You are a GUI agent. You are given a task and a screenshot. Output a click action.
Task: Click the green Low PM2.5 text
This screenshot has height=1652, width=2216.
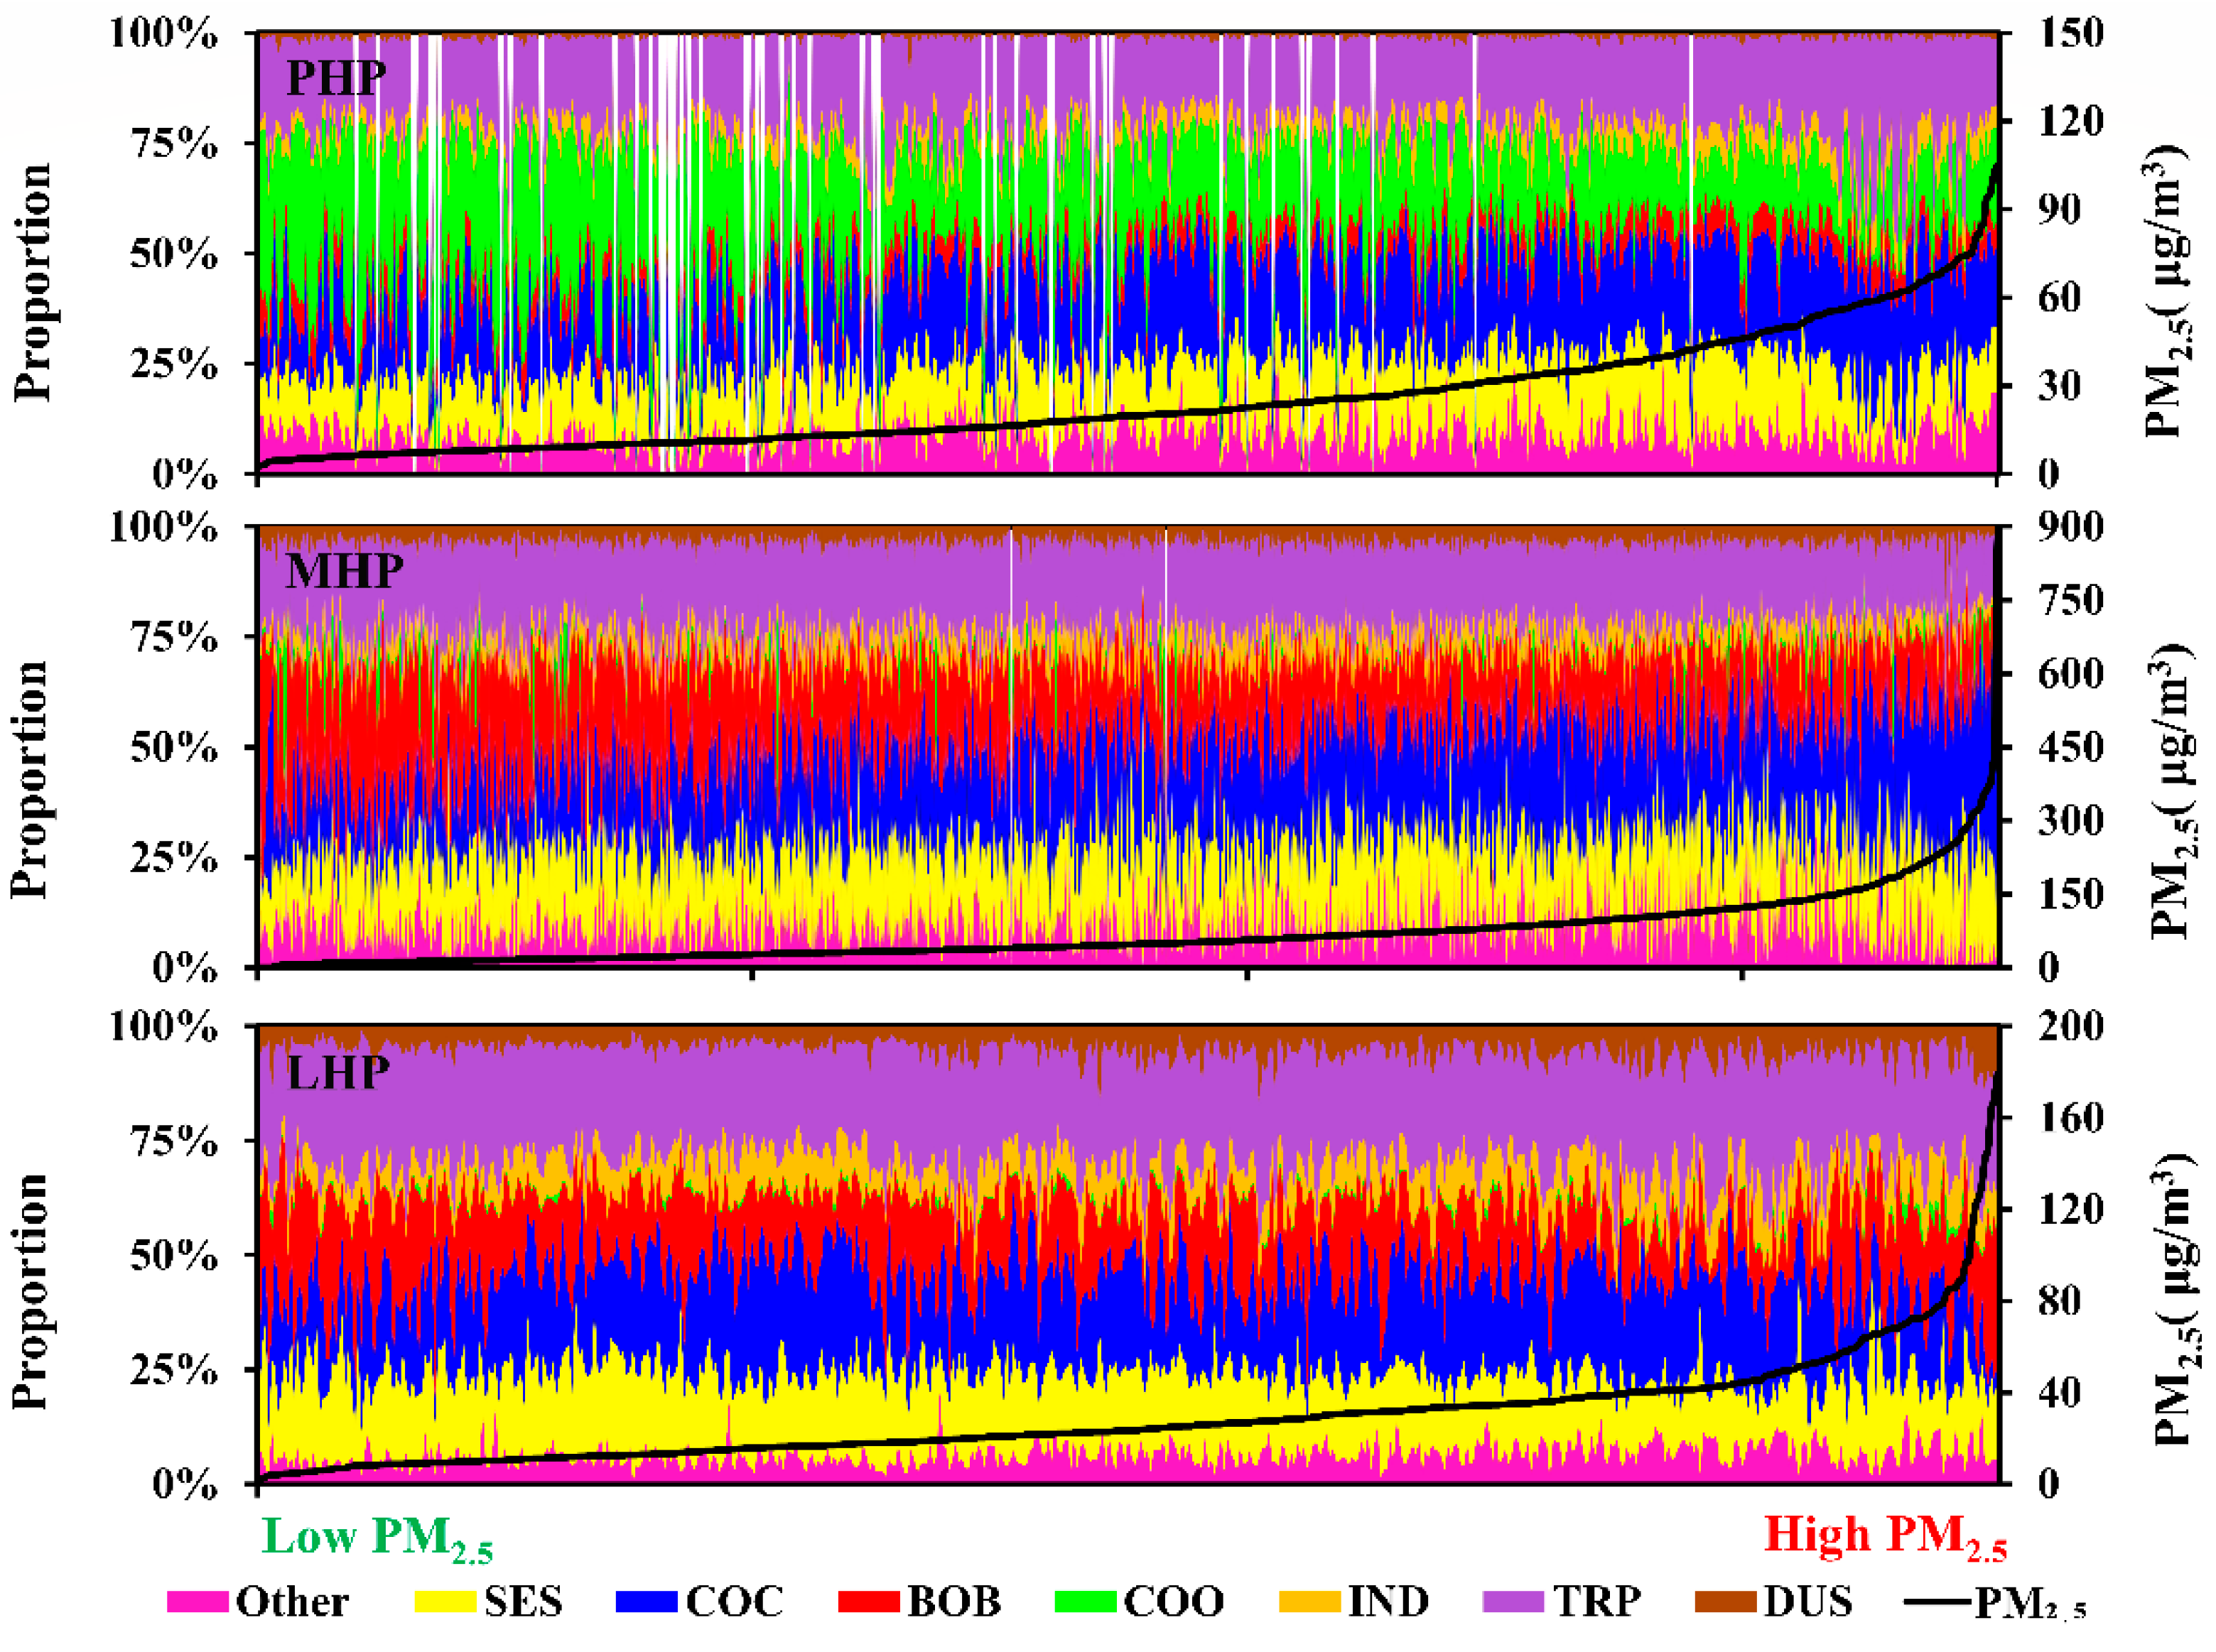coord(377,1537)
